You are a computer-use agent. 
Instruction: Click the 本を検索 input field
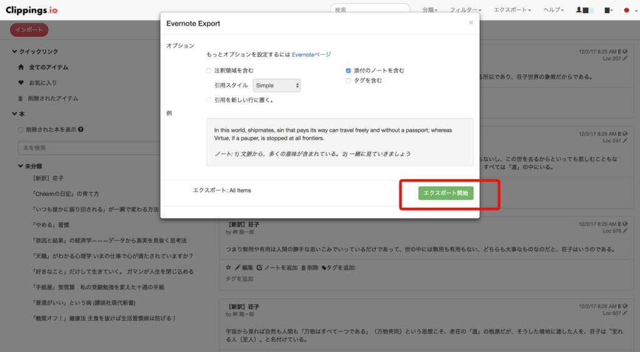point(89,148)
